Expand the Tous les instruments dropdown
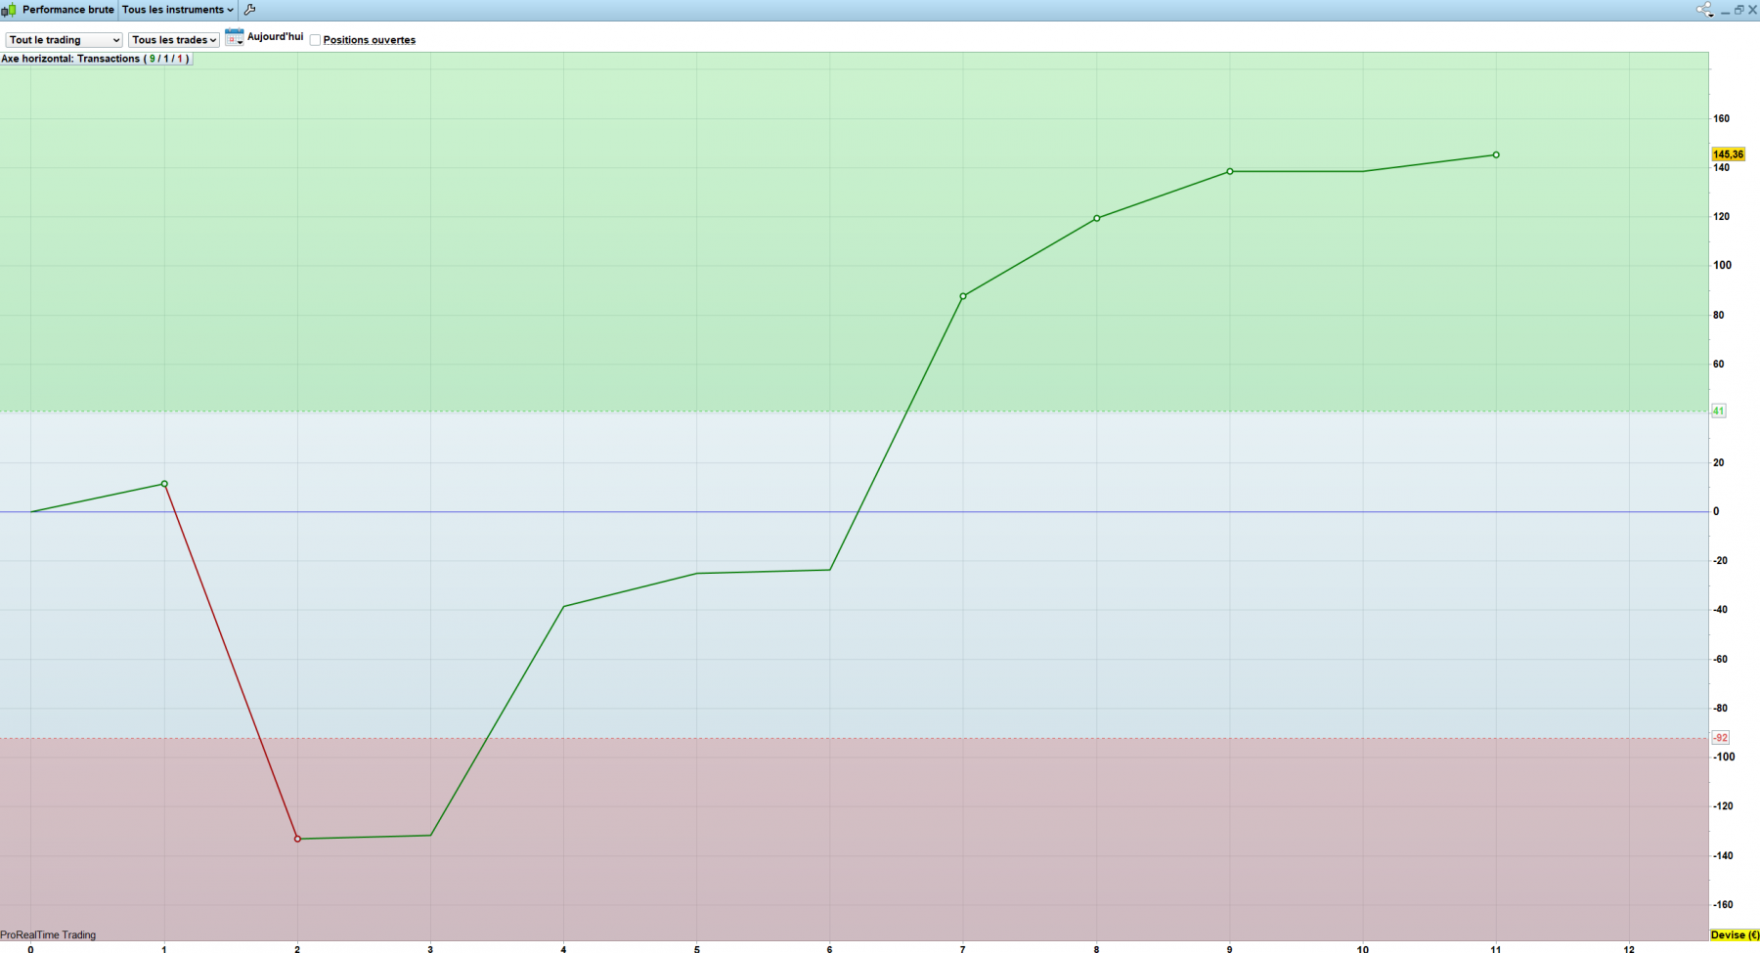 [177, 10]
